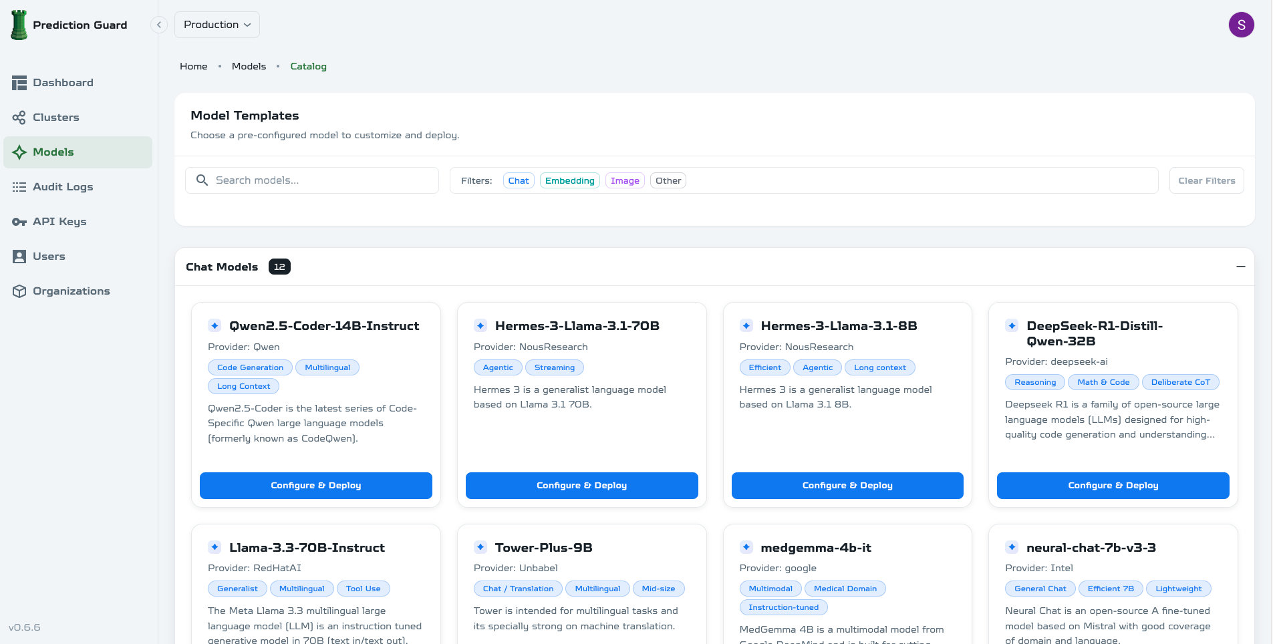Enable the Embedding filter

click(569, 180)
